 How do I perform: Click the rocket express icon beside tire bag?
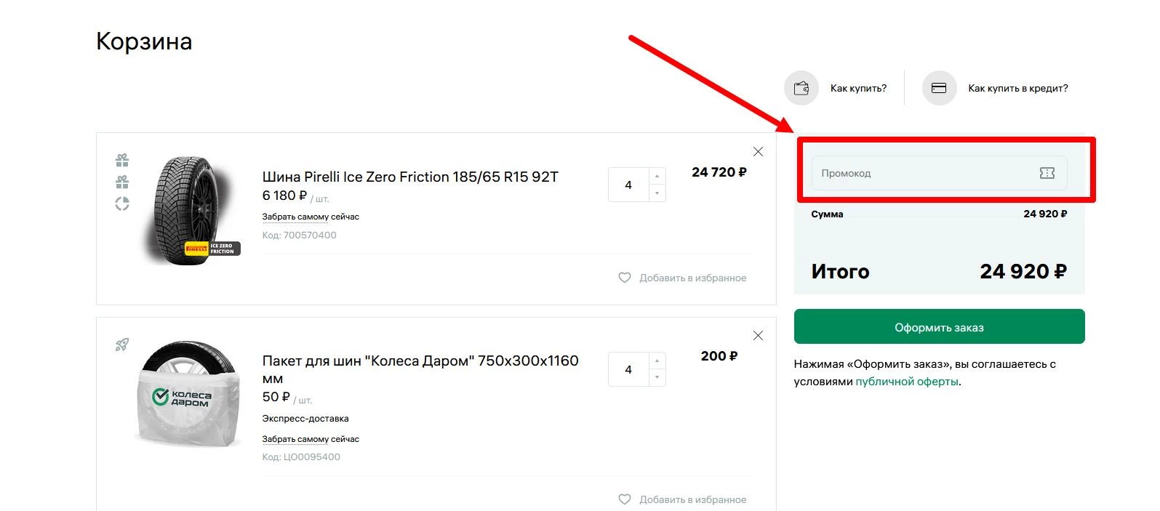[x=122, y=345]
